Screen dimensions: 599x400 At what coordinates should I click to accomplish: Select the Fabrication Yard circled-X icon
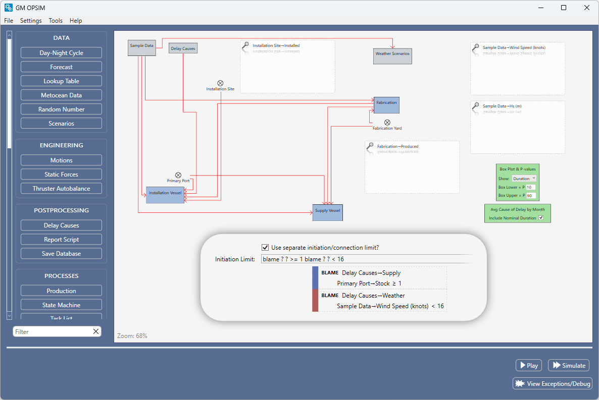pyautogui.click(x=387, y=122)
